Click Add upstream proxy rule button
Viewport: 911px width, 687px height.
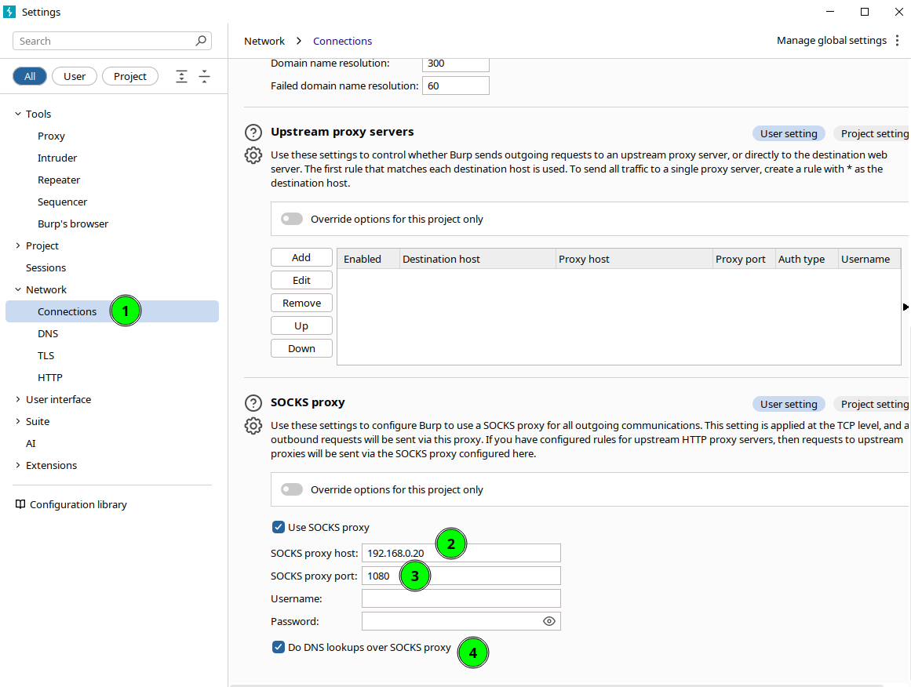pos(301,257)
